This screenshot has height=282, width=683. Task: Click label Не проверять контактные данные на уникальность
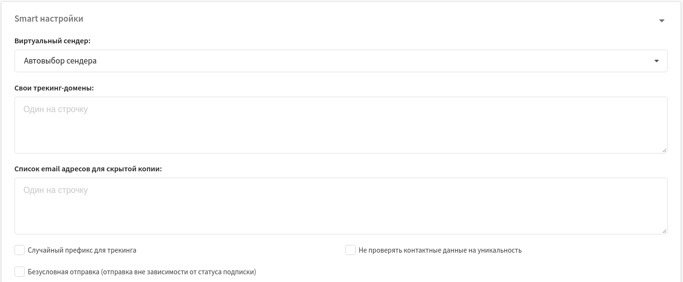[x=440, y=250]
